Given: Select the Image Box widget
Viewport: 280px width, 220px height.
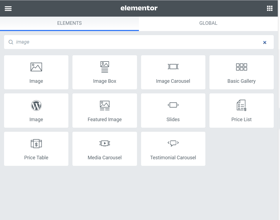Looking at the screenshot, I should click(x=105, y=72).
